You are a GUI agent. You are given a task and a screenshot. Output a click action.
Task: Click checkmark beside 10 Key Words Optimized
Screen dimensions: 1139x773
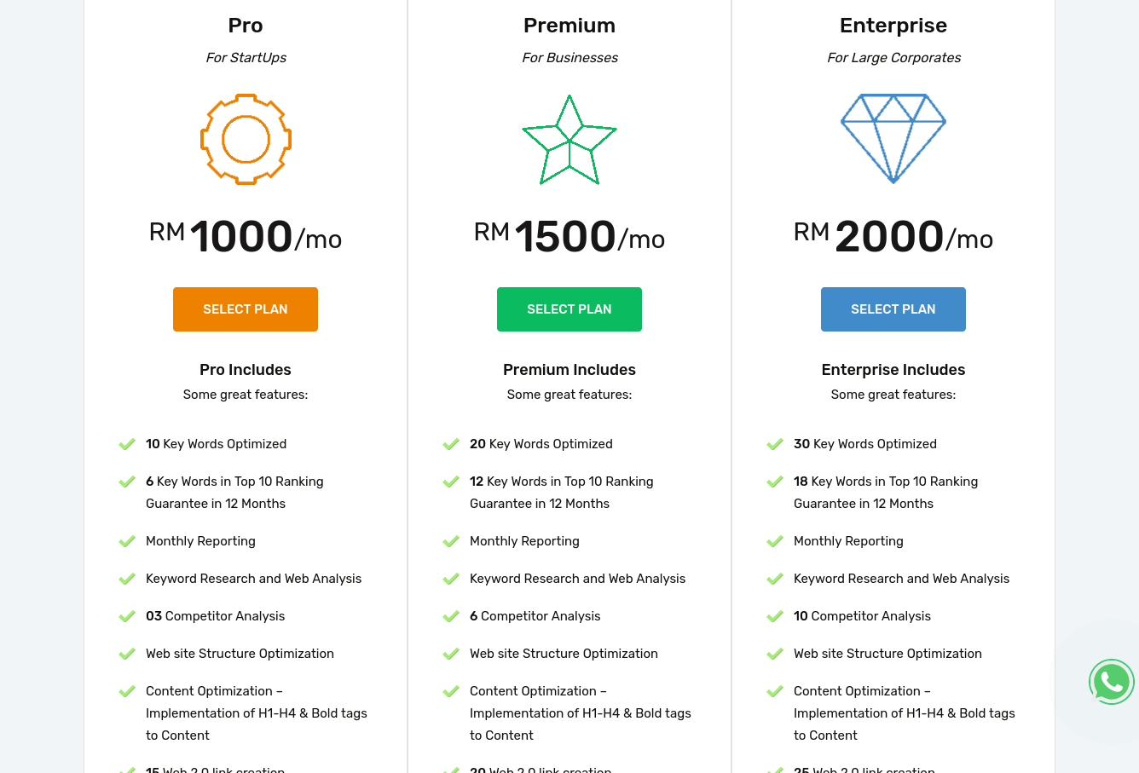[127, 444]
